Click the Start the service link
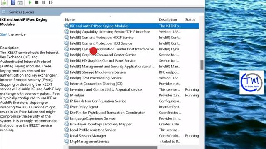Viewport: 266px width, 149px height. [4, 34]
